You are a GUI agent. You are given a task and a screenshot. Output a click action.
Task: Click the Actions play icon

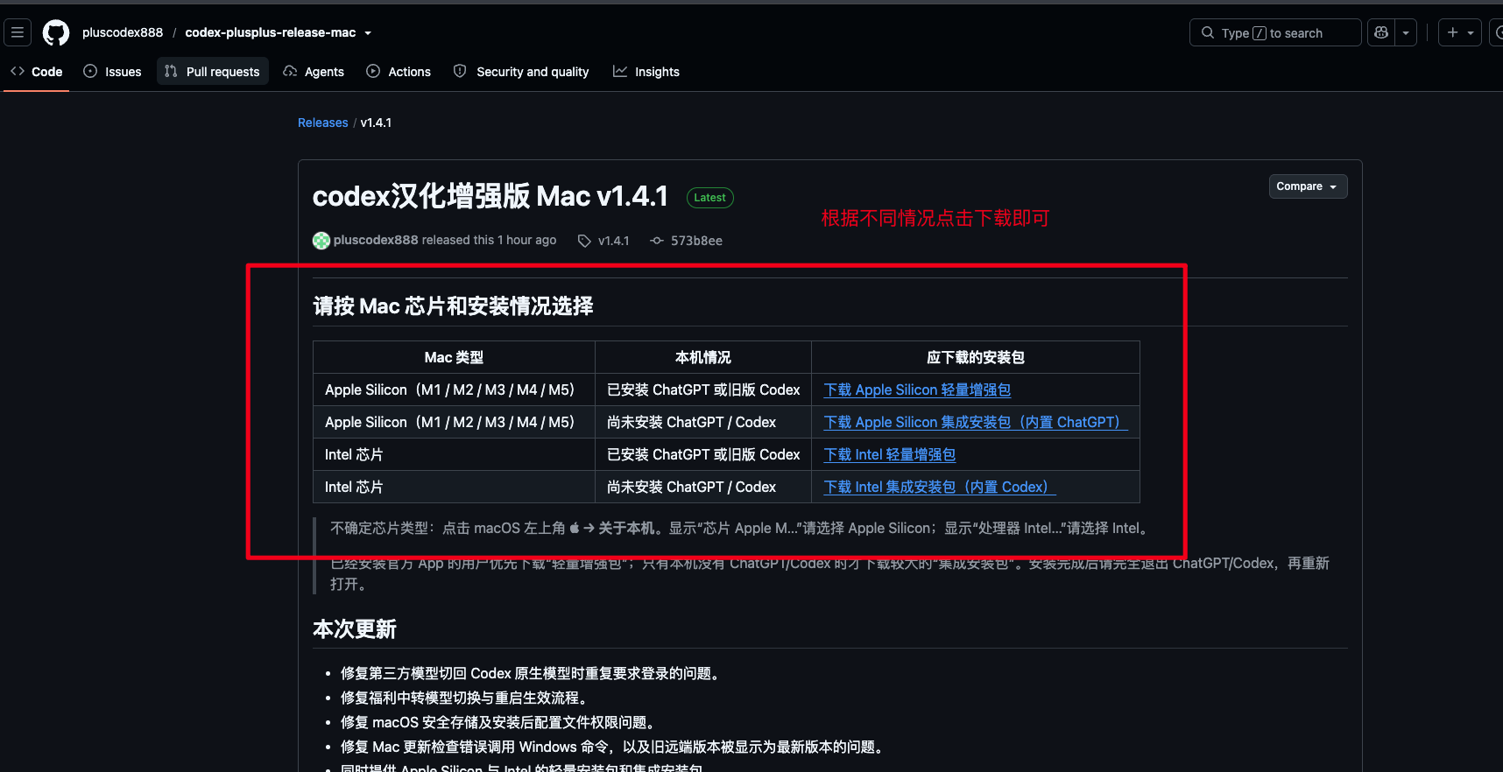373,71
